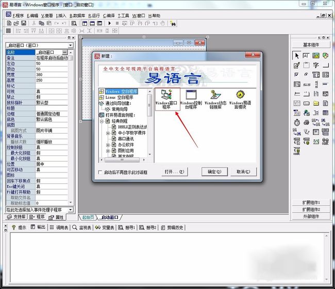Click the Save floppy disk toolbar icon

24,23
